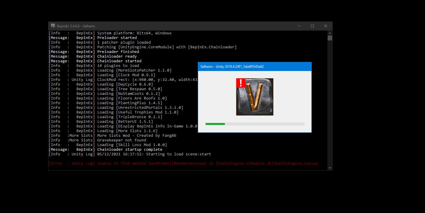Maximize the BepInEx console window
The image size is (425, 213).
(x=312, y=26)
